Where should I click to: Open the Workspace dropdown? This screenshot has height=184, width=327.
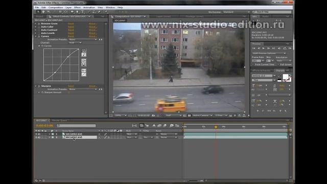point(236,12)
